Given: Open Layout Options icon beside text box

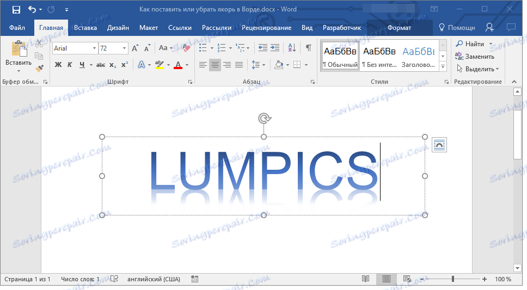Looking at the screenshot, I should coord(439,145).
